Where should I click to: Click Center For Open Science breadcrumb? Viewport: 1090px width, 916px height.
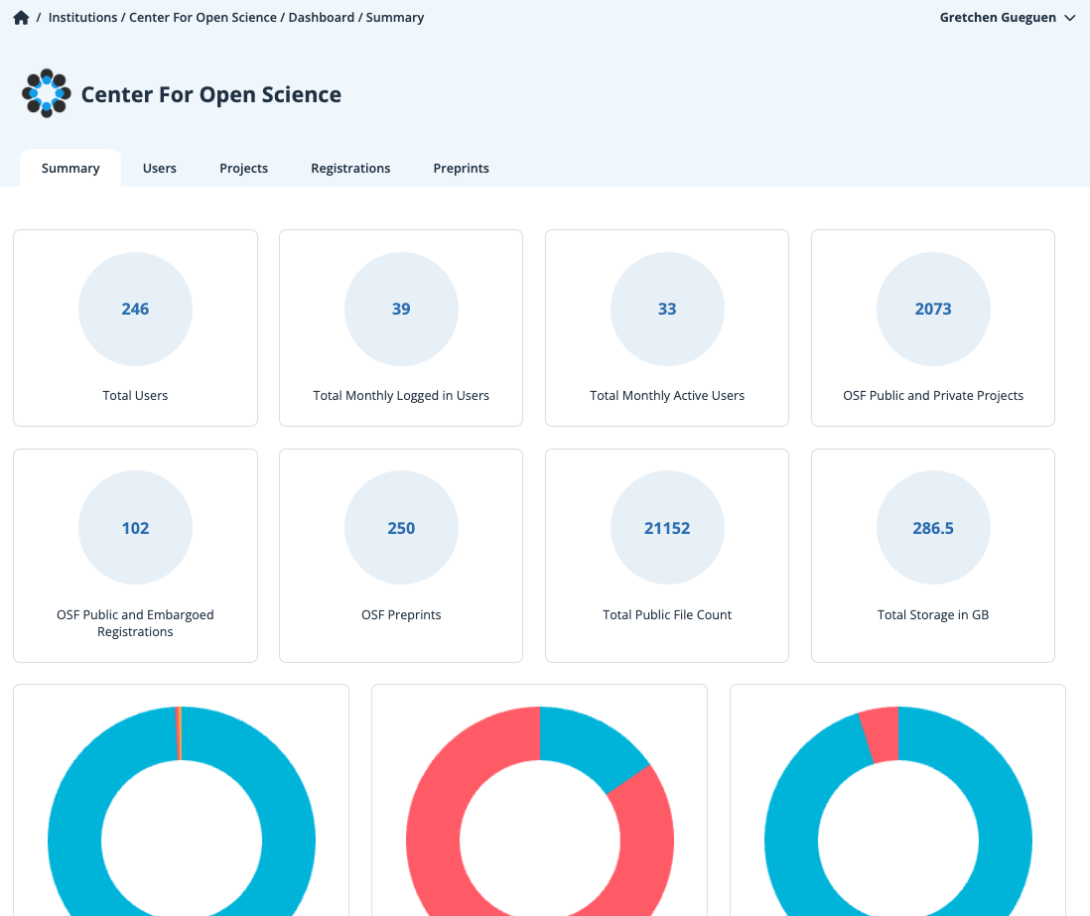(x=203, y=18)
